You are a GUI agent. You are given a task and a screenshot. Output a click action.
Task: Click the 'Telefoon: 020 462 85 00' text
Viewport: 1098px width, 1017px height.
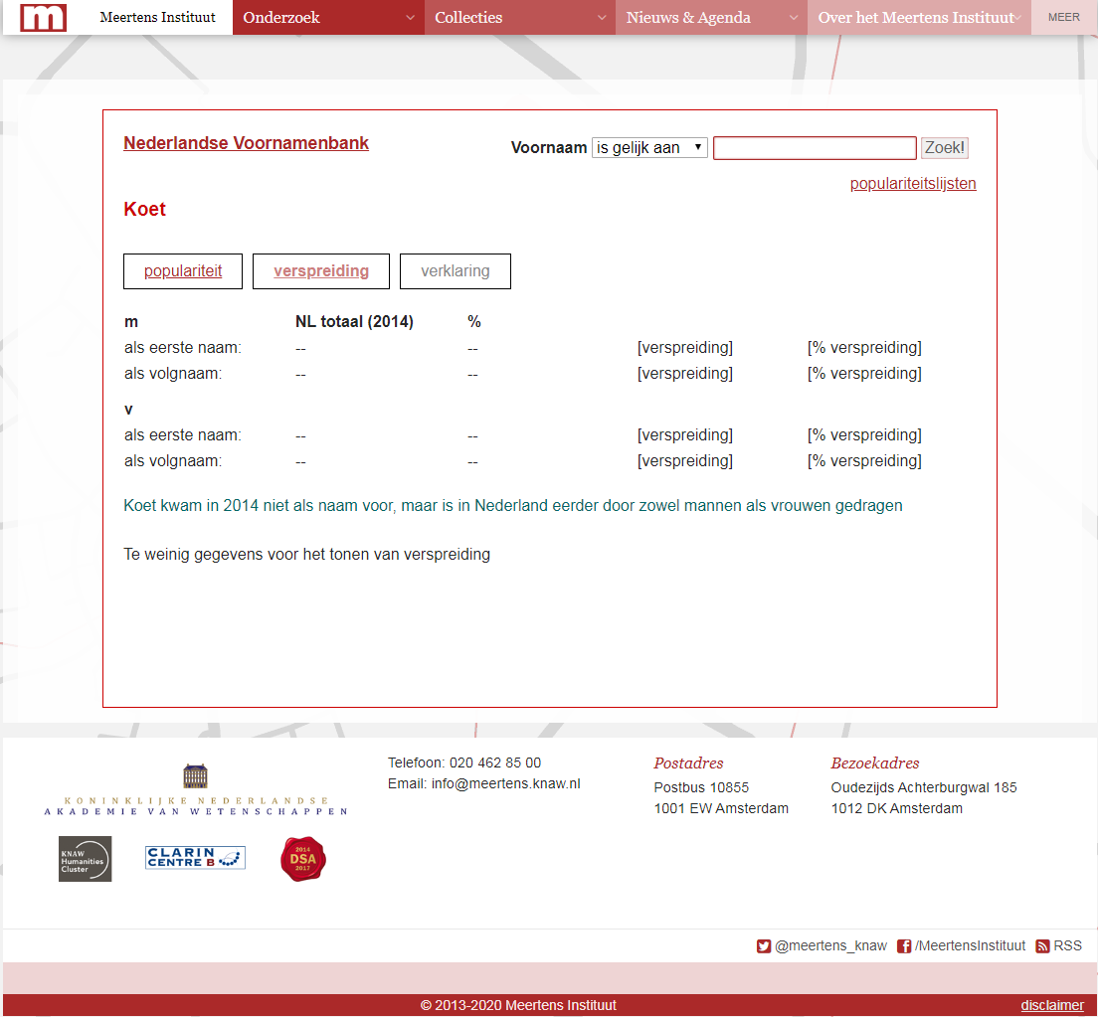pyautogui.click(x=464, y=763)
